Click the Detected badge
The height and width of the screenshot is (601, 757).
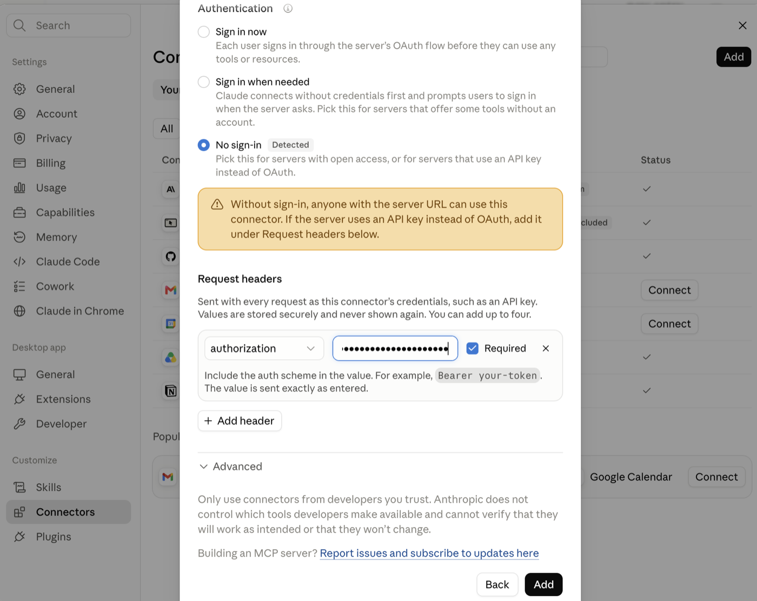pyautogui.click(x=290, y=145)
